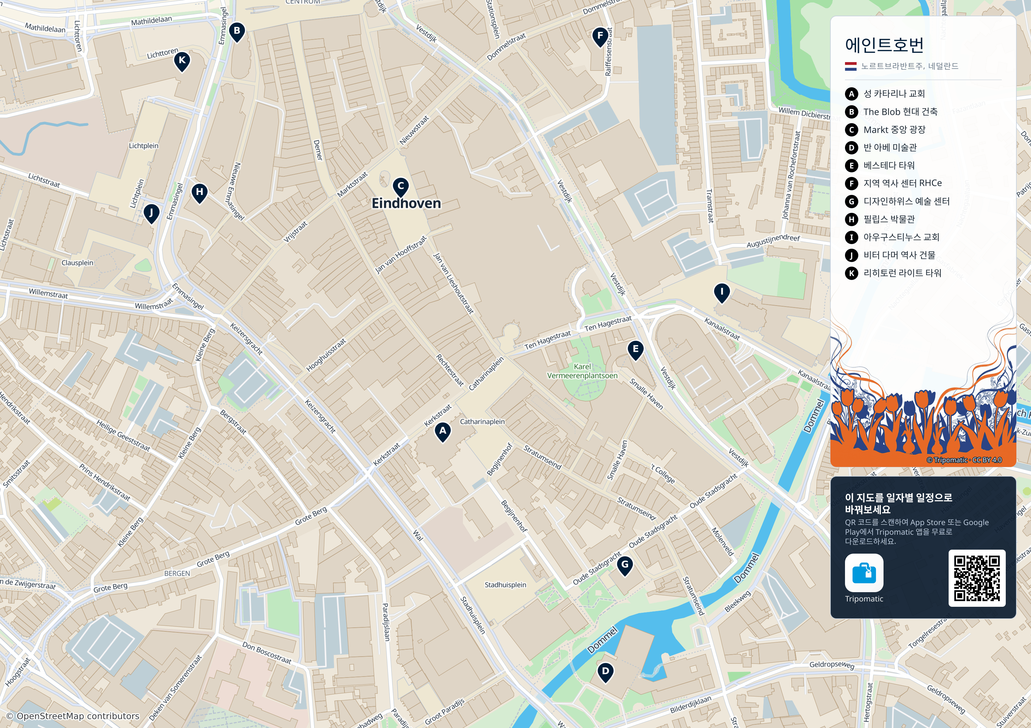Click legend badge A in the list

(x=851, y=94)
